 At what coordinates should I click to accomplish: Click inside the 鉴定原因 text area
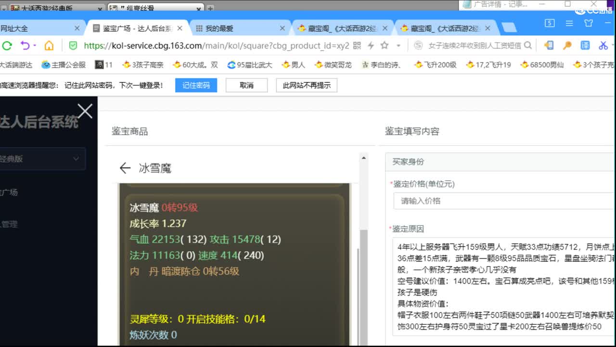click(x=503, y=286)
